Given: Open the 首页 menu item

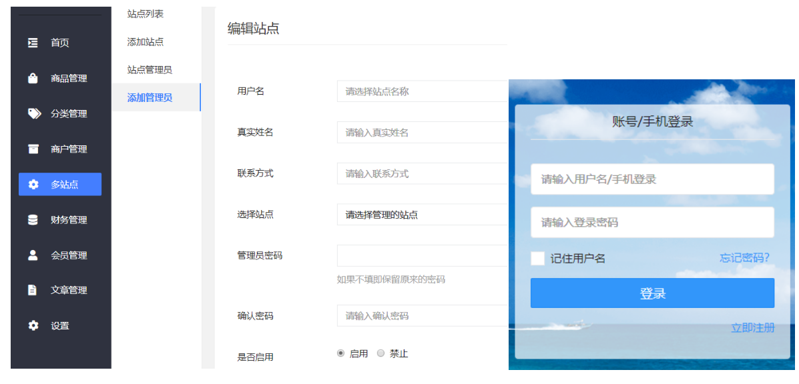Looking at the screenshot, I should pos(60,43).
